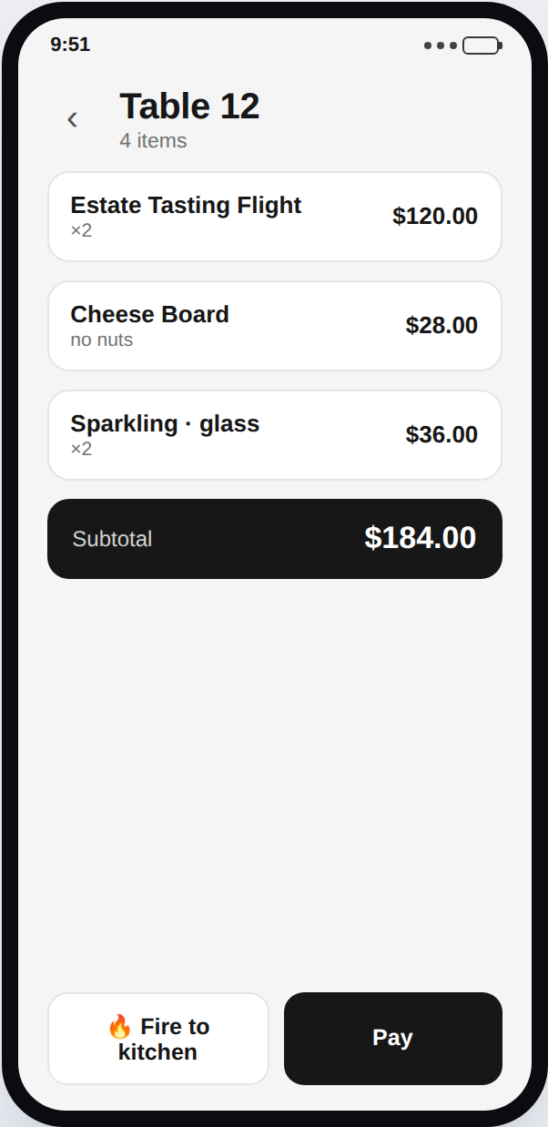Image resolution: width=548 pixels, height=1127 pixels.
Task: Tap the 'no nuts' note on Cheese Board
Action: click(102, 340)
